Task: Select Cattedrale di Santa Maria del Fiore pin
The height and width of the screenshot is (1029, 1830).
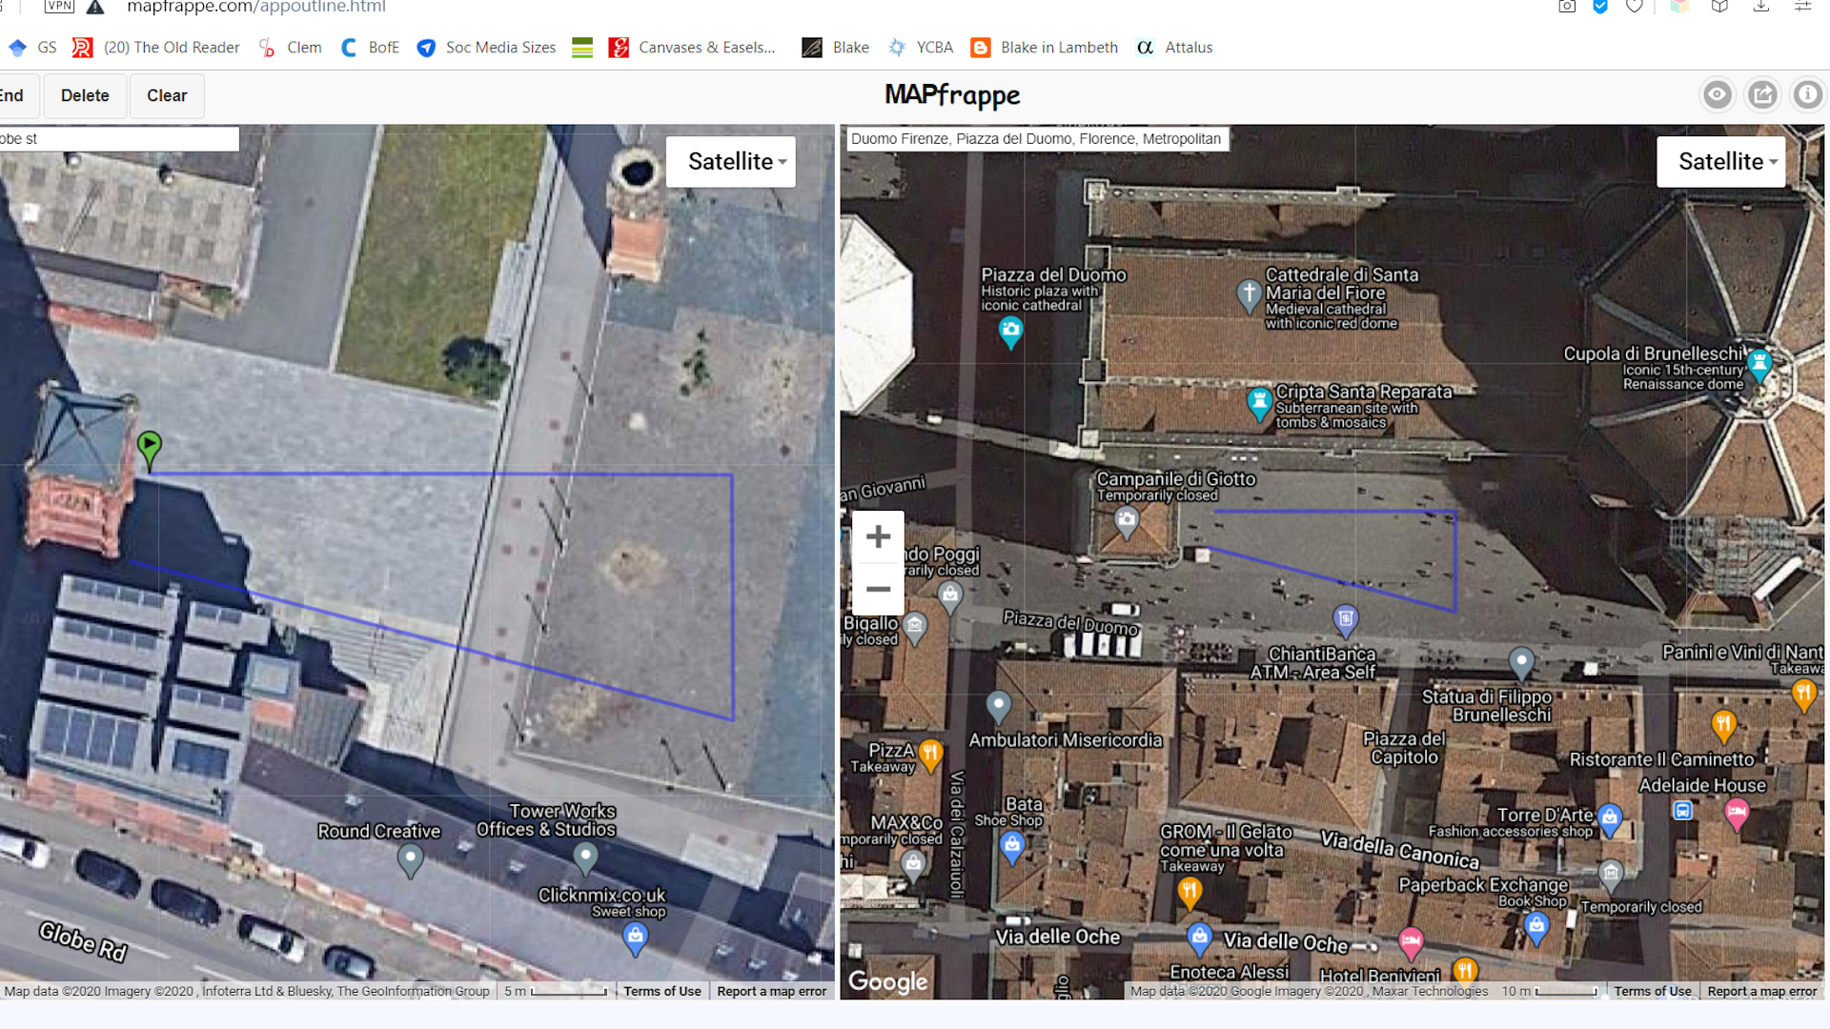Action: [1249, 294]
